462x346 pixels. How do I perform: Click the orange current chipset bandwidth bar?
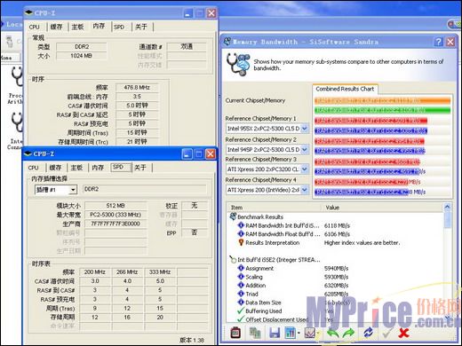point(382,101)
